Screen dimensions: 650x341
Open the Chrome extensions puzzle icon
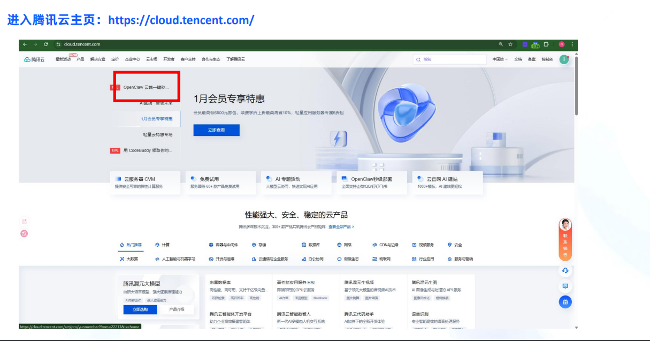coord(546,44)
